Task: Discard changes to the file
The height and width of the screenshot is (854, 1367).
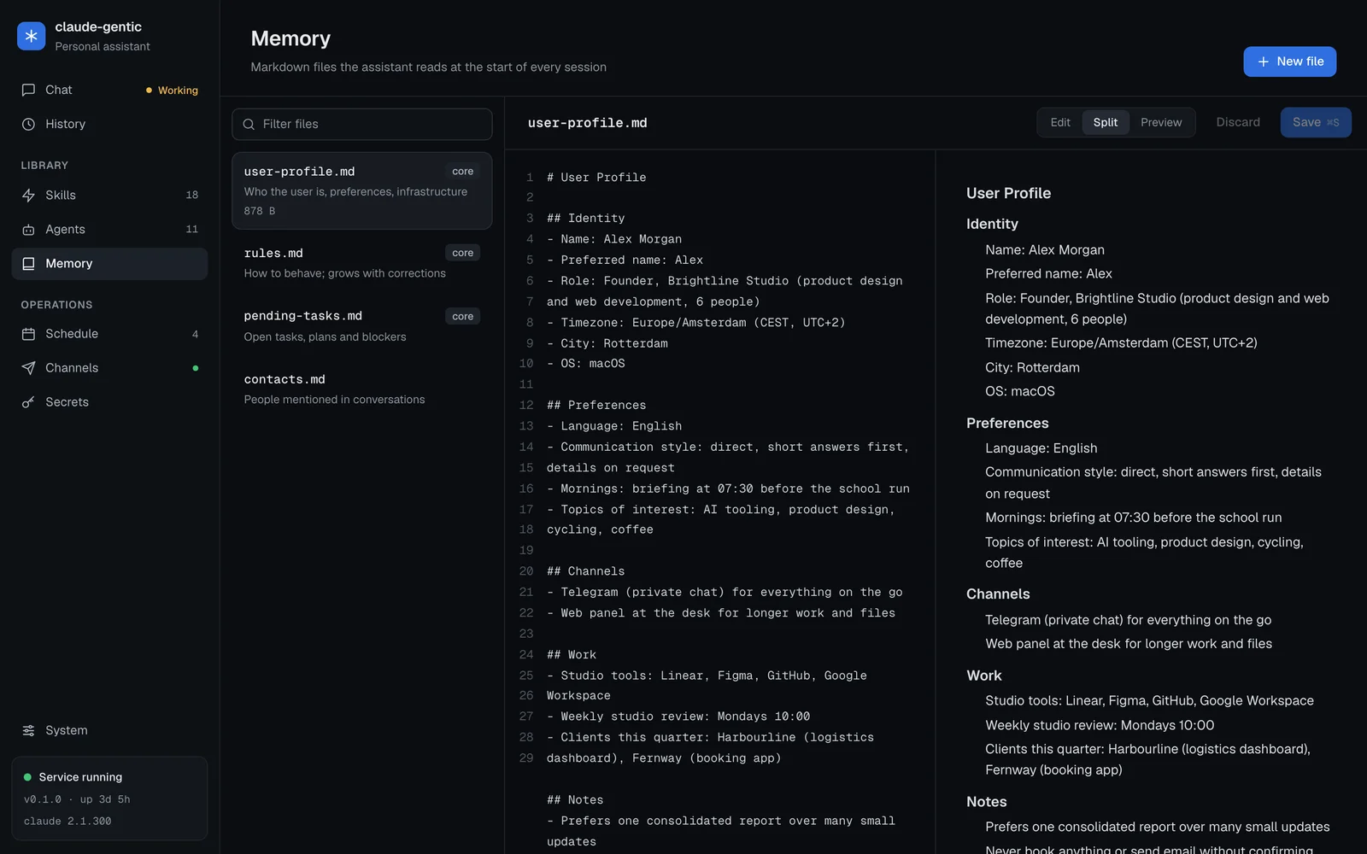Action: coord(1238,122)
